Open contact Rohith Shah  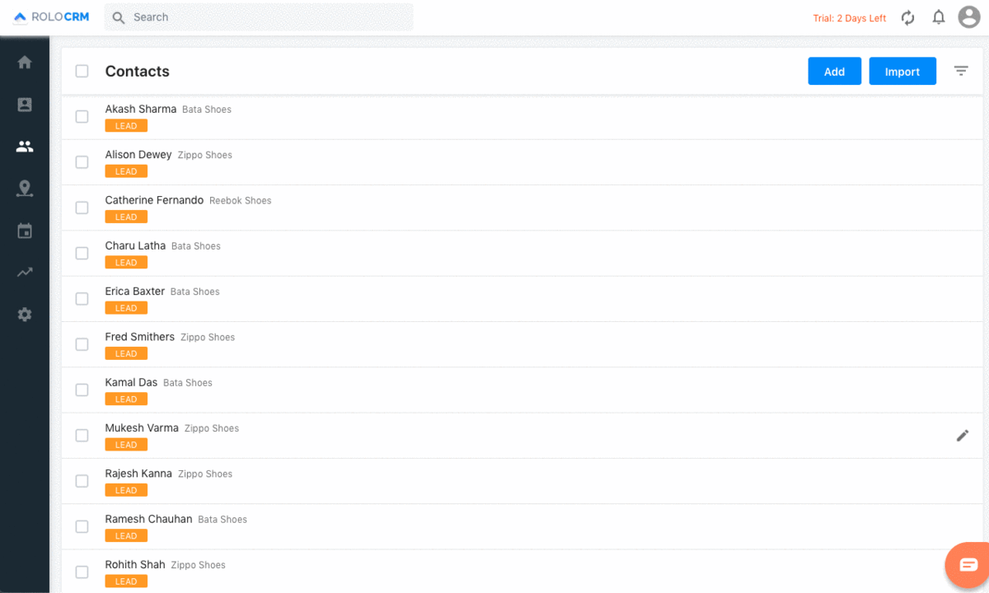(135, 564)
